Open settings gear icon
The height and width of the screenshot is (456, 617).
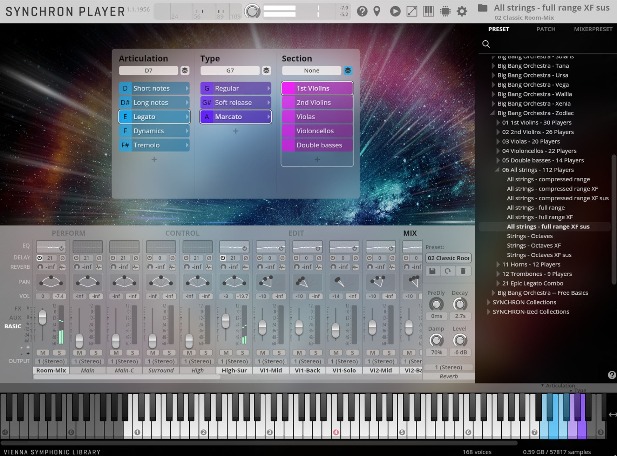[x=462, y=11]
